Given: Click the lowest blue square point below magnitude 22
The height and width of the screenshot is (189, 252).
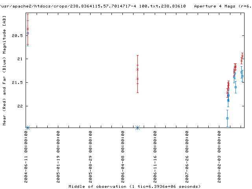Looking at the screenshot, I should point(228,119).
